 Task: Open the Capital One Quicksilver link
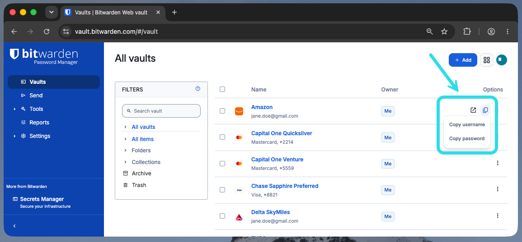tap(282, 133)
